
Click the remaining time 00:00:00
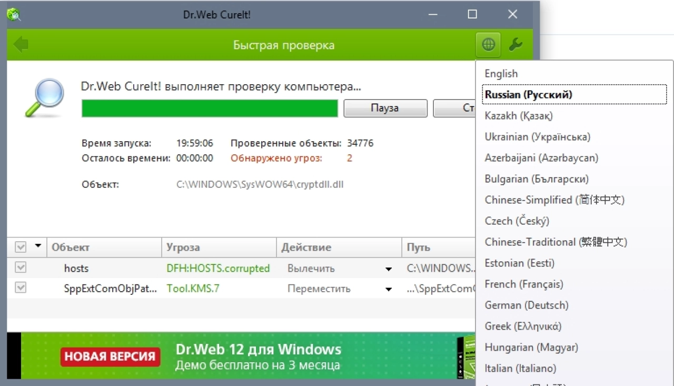[x=194, y=158]
